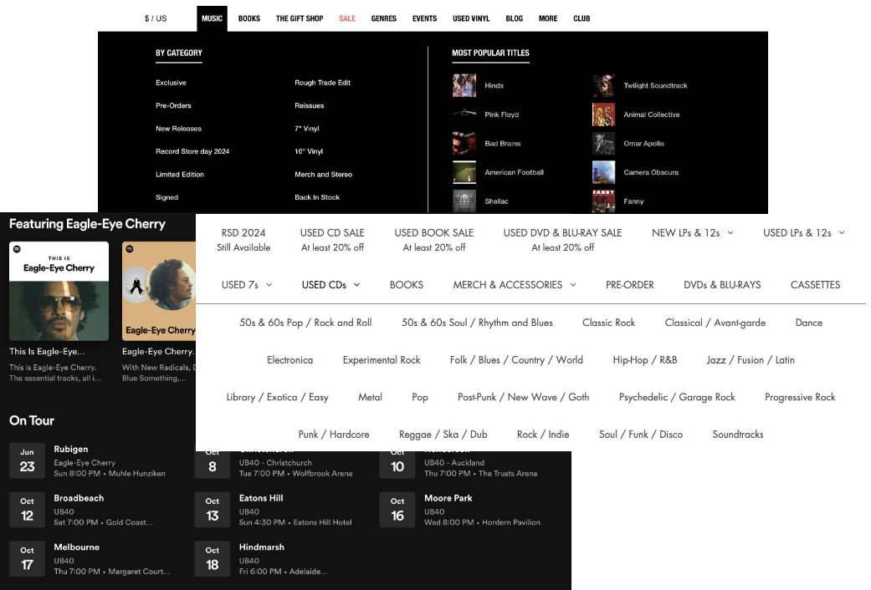Open the EVENTS menu item
Viewport: 871px width, 590px height.
tap(424, 18)
